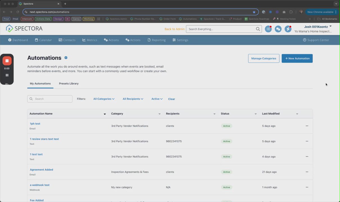Open the Calendar nav menu item
The image size is (340, 202).
[x=43, y=40]
